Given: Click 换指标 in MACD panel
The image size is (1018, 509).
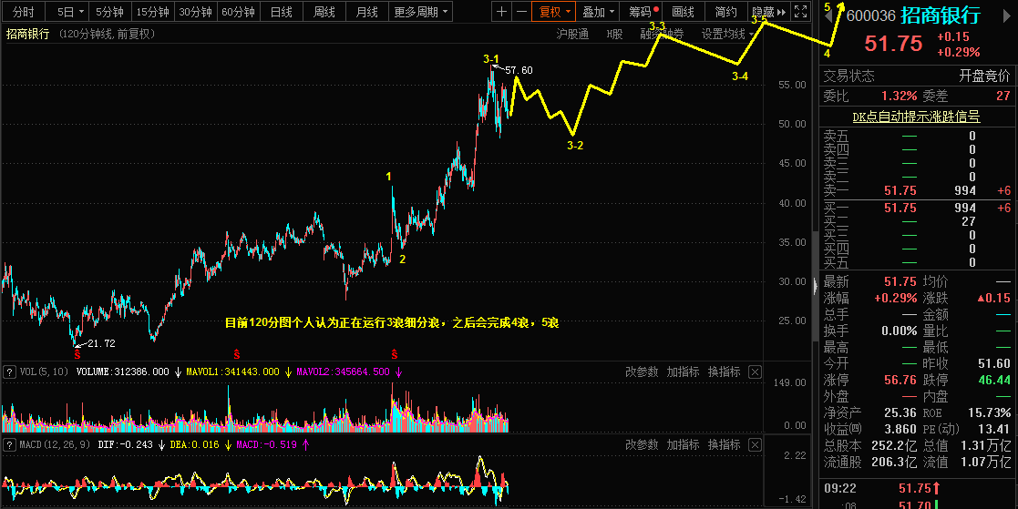Looking at the screenshot, I should coord(724,445).
